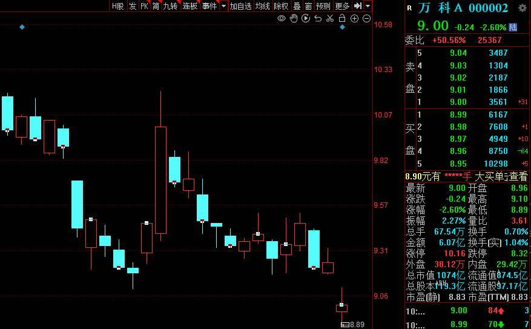Click the right blue diamond event marker
This screenshot has height=329, width=531.
pyautogui.click(x=342, y=27)
